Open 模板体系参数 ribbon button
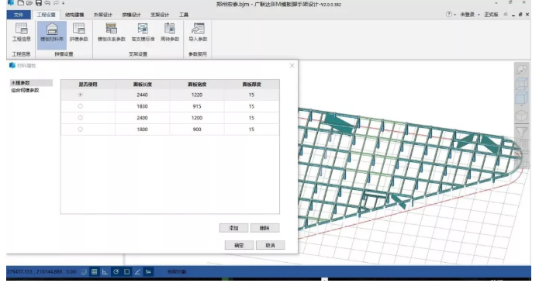The width and height of the screenshot is (539, 283). (x=112, y=32)
